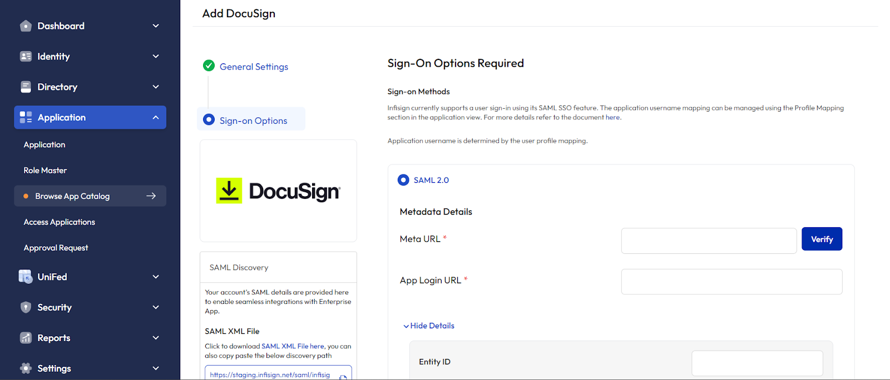Open the Role Master menu item

pos(45,171)
